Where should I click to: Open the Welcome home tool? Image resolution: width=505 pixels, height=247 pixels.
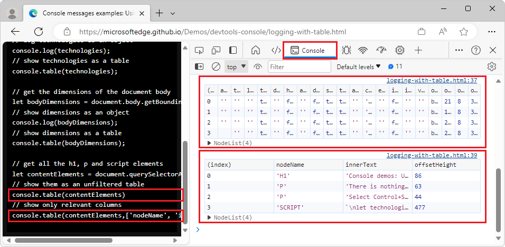click(256, 51)
